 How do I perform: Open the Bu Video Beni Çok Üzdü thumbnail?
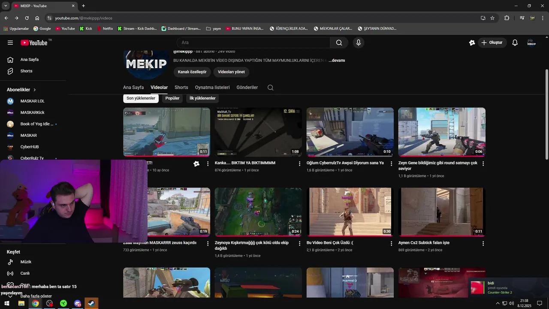coord(350,212)
